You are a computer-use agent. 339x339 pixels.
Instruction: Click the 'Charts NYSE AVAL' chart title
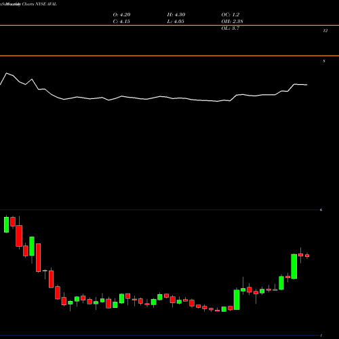pos(39,4)
